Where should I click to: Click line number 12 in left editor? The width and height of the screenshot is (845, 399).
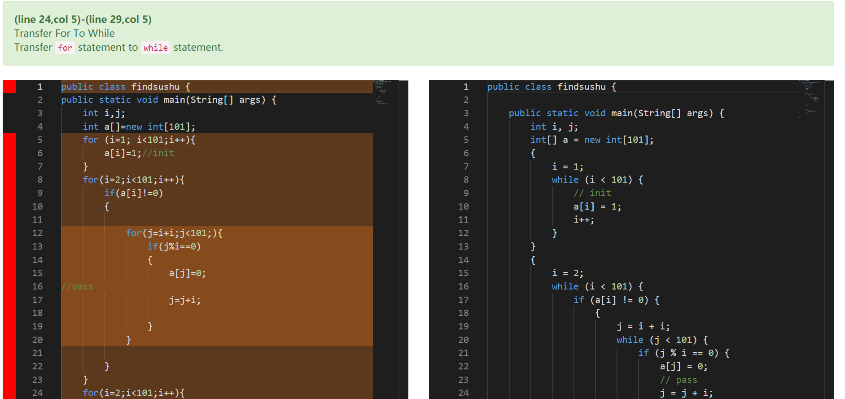point(37,233)
